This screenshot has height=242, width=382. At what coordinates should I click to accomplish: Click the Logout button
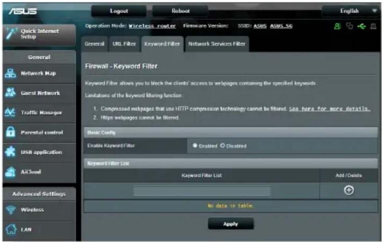tap(119, 11)
